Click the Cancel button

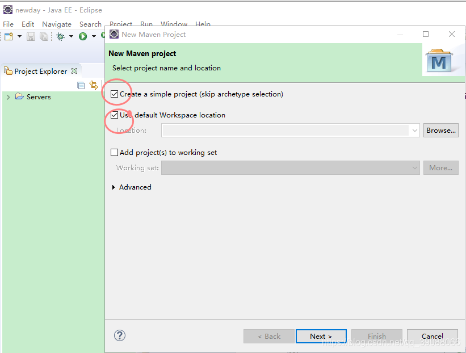432,337
